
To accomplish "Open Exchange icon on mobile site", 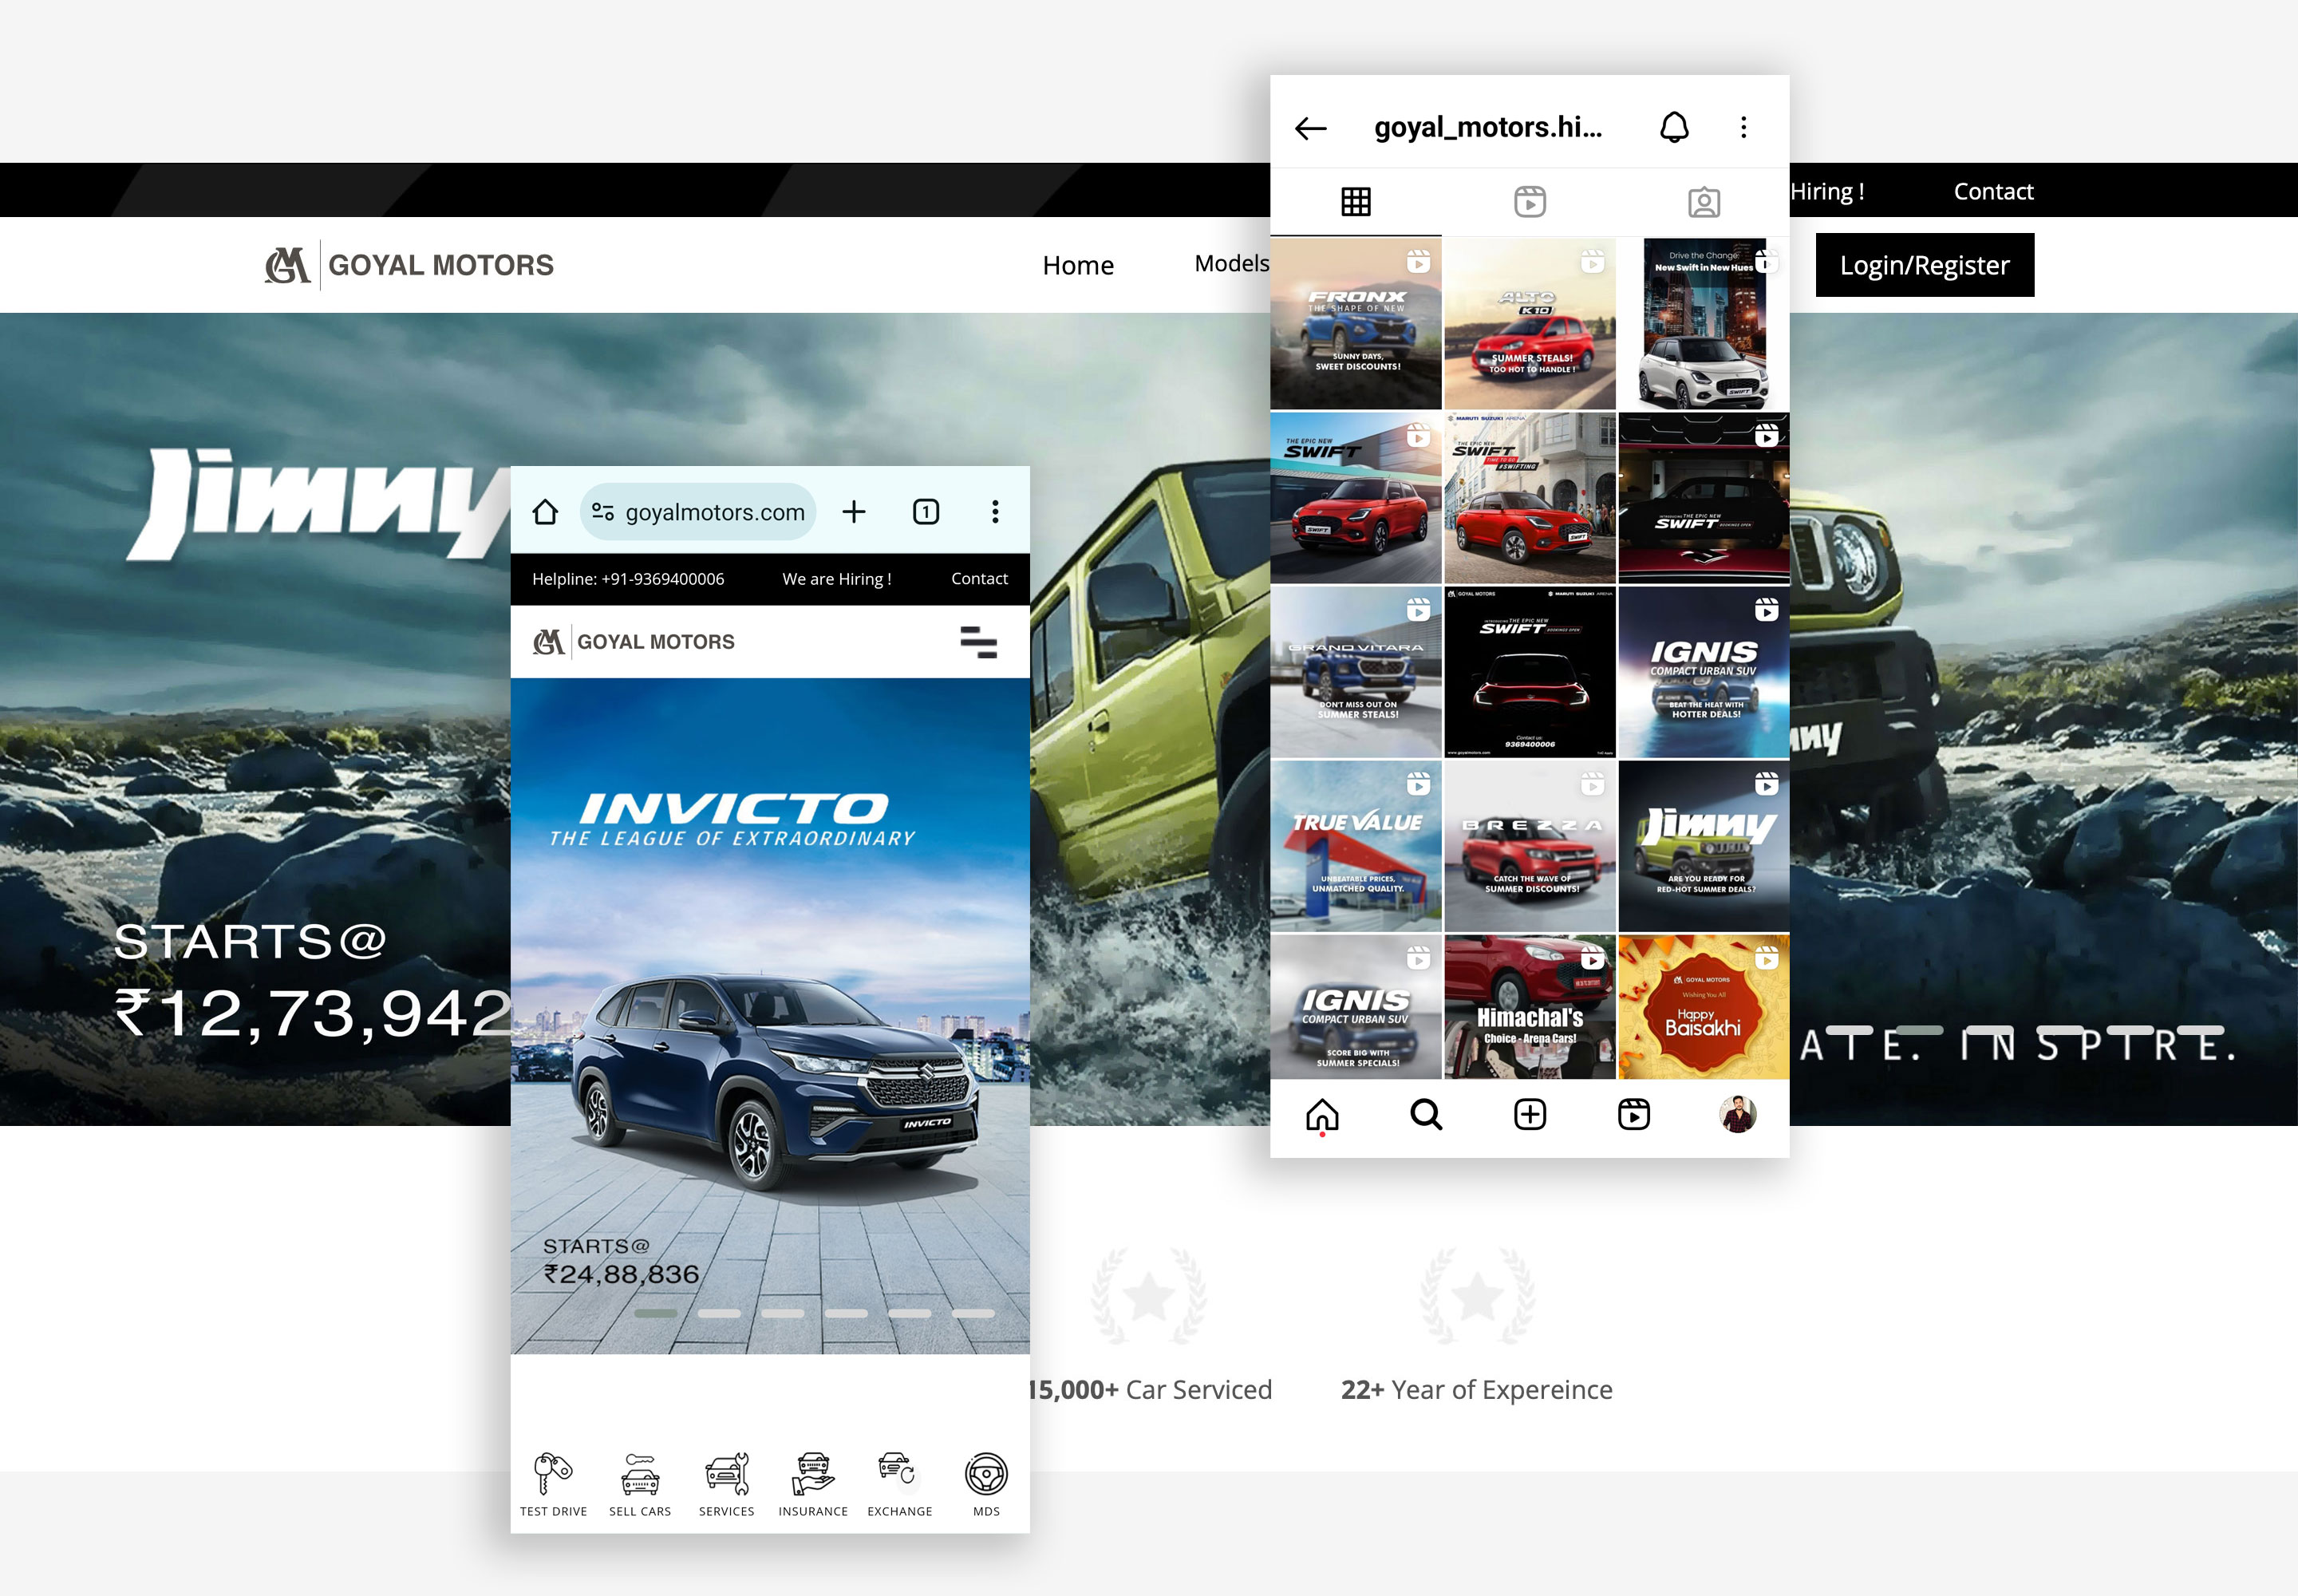I will pyautogui.click(x=900, y=1484).
